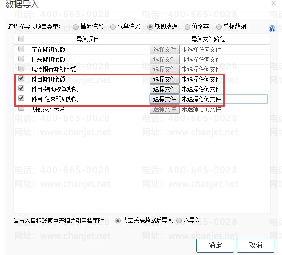Viewport: 282px width, 255px height.
Task: Uncheck the 科目-辅助核算期初 checkbox
Action: [x=21, y=88]
